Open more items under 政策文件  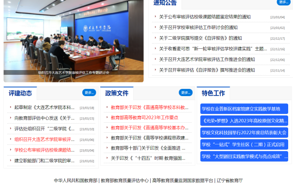point(185,92)
